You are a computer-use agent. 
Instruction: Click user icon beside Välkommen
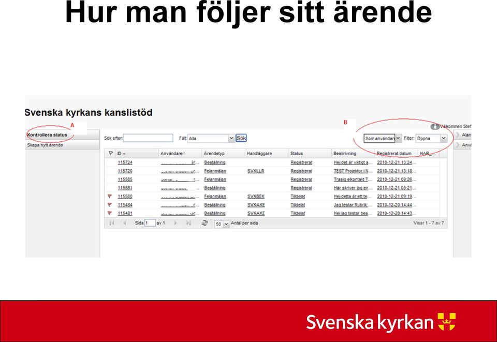click(x=435, y=127)
